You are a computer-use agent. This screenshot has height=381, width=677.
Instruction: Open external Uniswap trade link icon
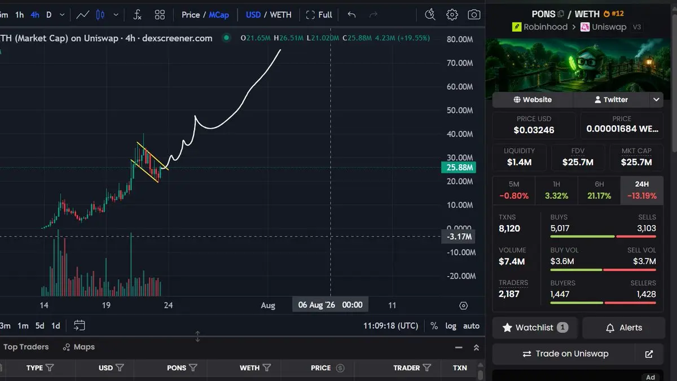click(649, 354)
